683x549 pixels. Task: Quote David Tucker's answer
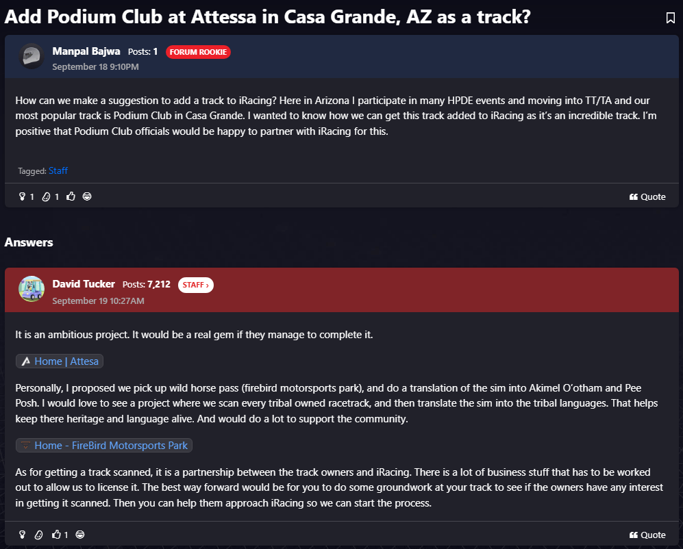pos(647,535)
